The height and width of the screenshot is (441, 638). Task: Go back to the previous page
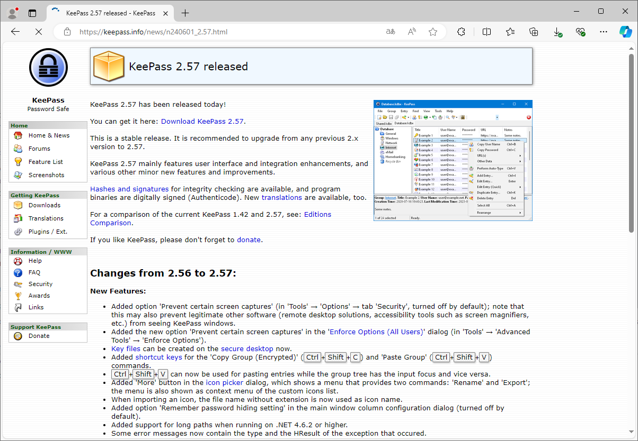(15, 32)
